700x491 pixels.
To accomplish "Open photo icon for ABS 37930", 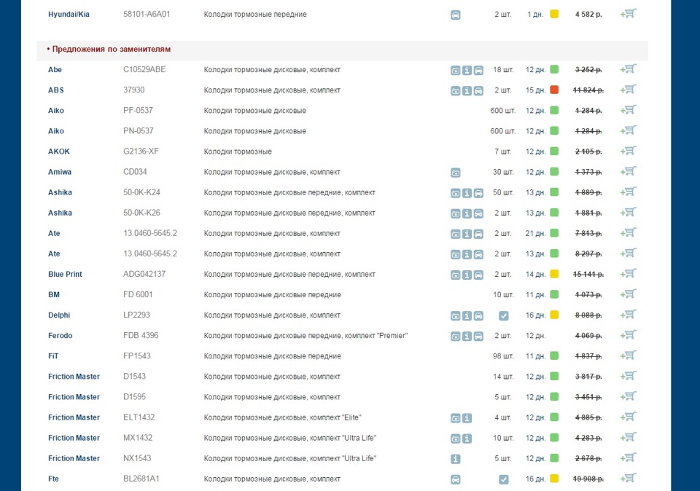I will coord(455,91).
